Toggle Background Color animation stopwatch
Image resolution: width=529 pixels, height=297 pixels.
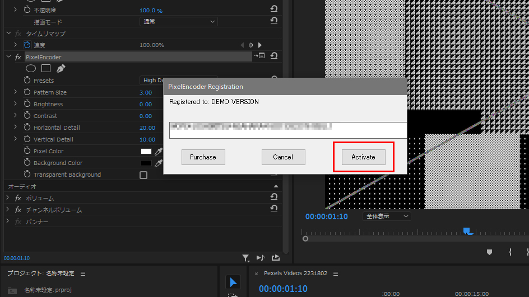[27, 163]
